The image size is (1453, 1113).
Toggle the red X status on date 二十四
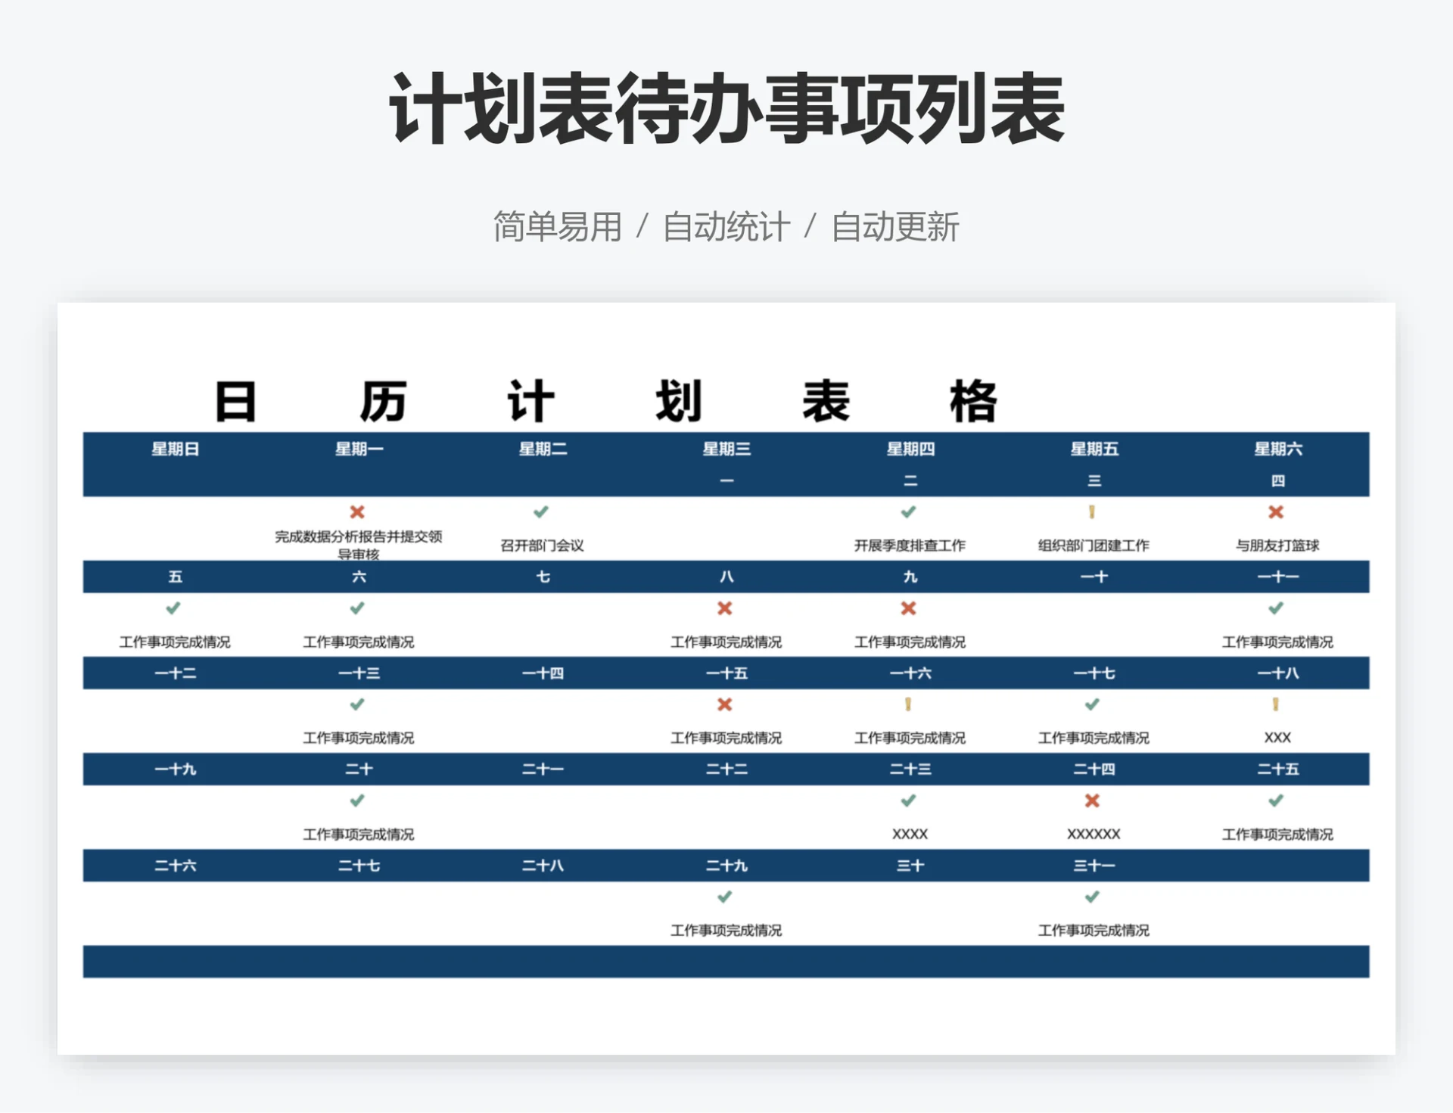[x=1092, y=801]
